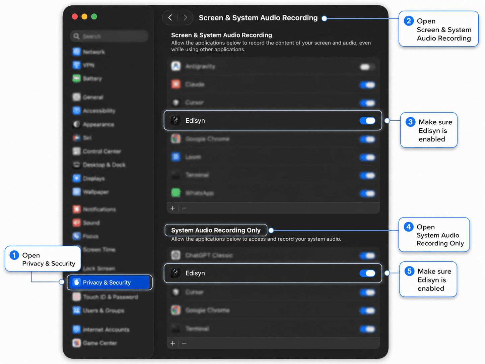
Task: Select Privacy & Security sidebar item
Action: tap(110, 282)
